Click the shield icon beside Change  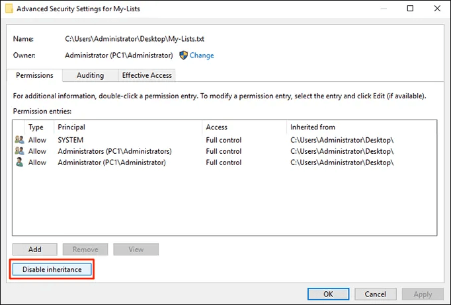click(x=183, y=55)
